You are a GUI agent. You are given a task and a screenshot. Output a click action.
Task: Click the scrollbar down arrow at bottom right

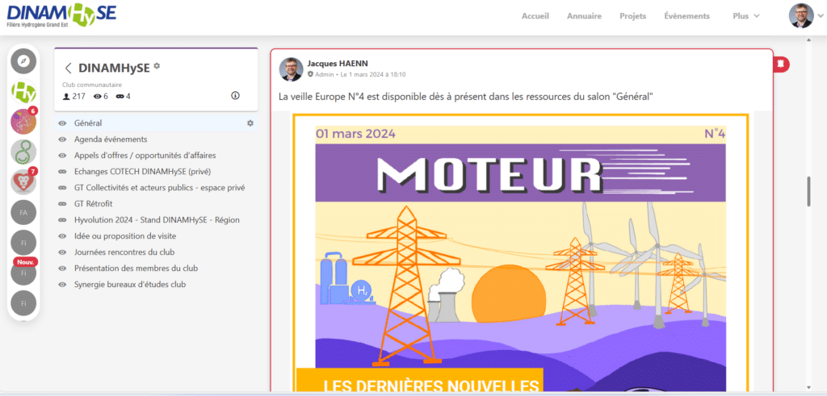pos(808,388)
